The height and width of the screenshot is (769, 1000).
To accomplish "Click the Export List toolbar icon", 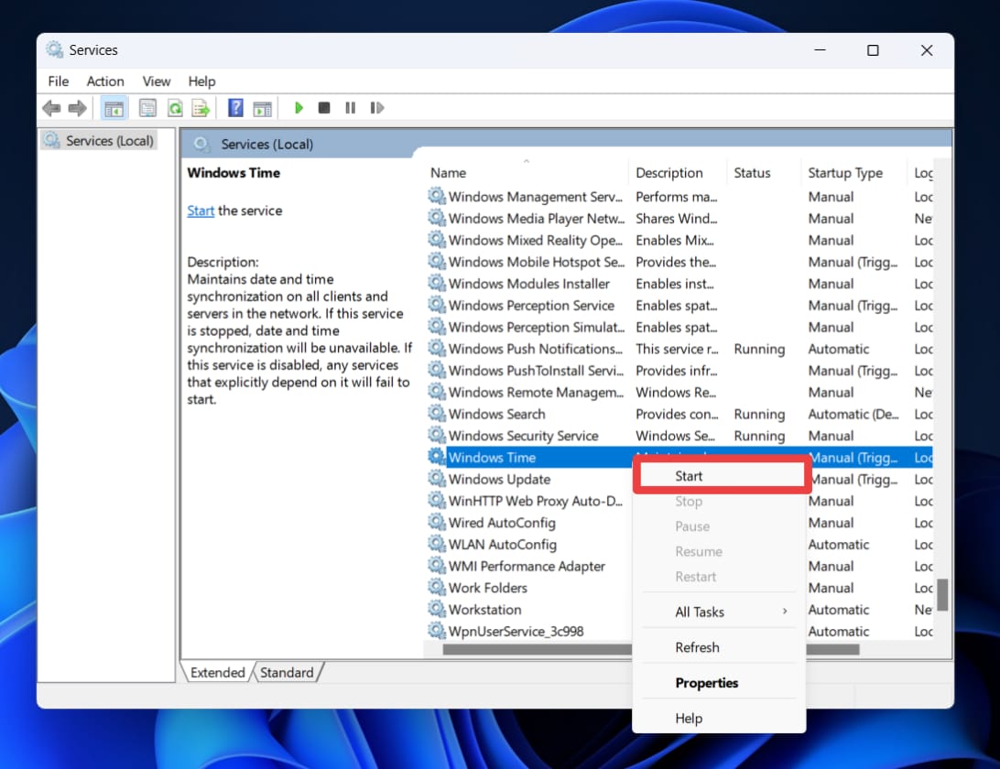I will 201,108.
